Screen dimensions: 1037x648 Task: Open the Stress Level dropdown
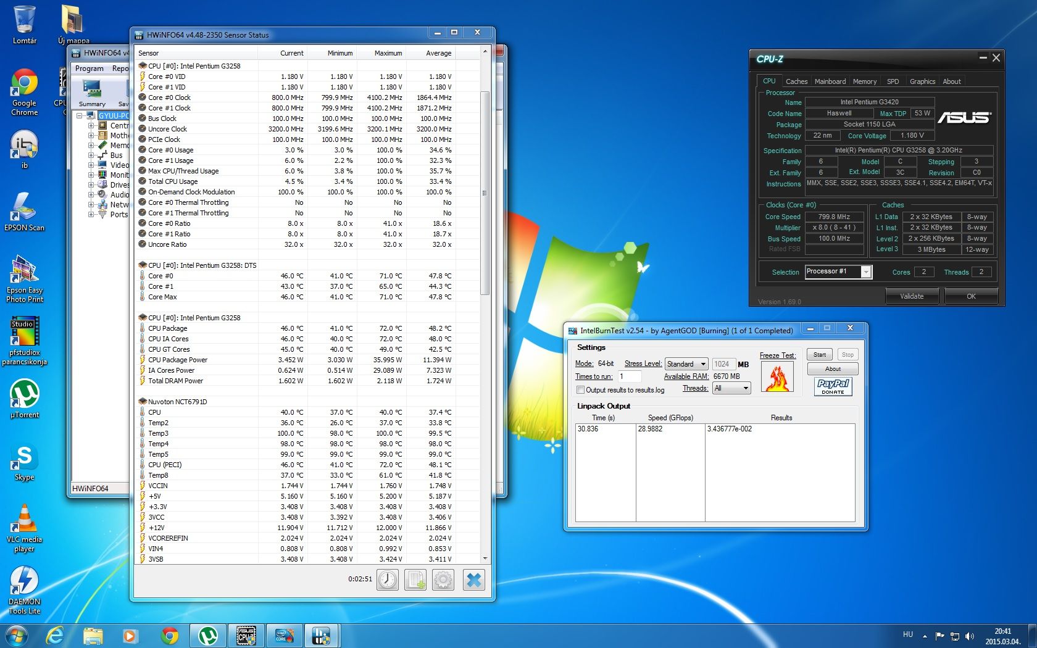click(686, 364)
